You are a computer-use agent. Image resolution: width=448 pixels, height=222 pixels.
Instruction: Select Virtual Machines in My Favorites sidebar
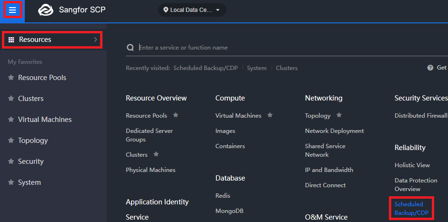pyautogui.click(x=44, y=120)
